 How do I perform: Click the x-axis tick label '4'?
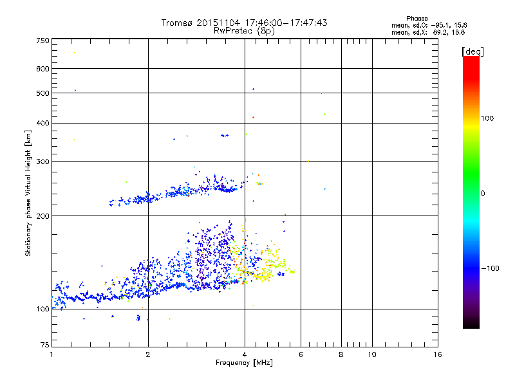click(x=245, y=354)
